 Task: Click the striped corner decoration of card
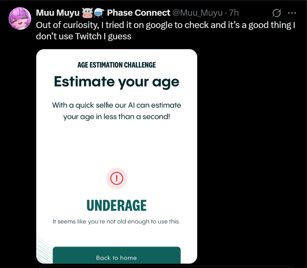(x=44, y=251)
